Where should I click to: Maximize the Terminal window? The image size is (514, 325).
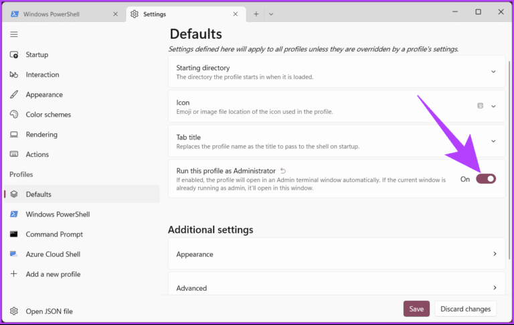tap(479, 12)
